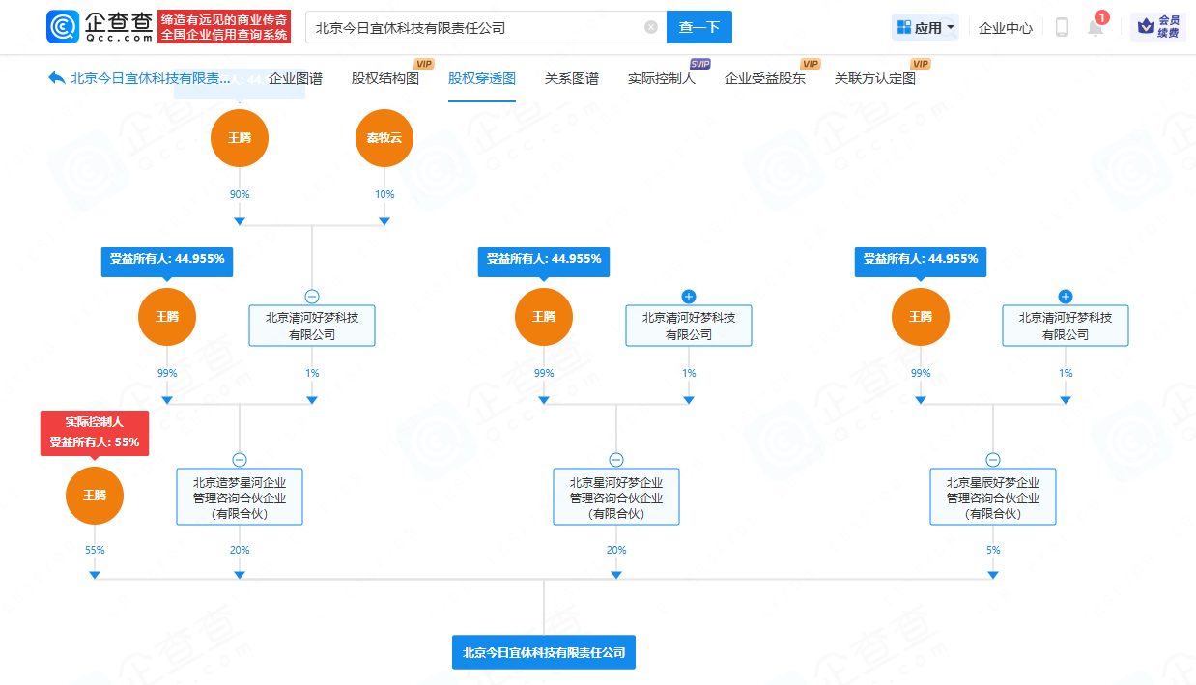The height and width of the screenshot is (685, 1196).
Task: Click the 秦牧云 shareholder node
Action: (384, 138)
